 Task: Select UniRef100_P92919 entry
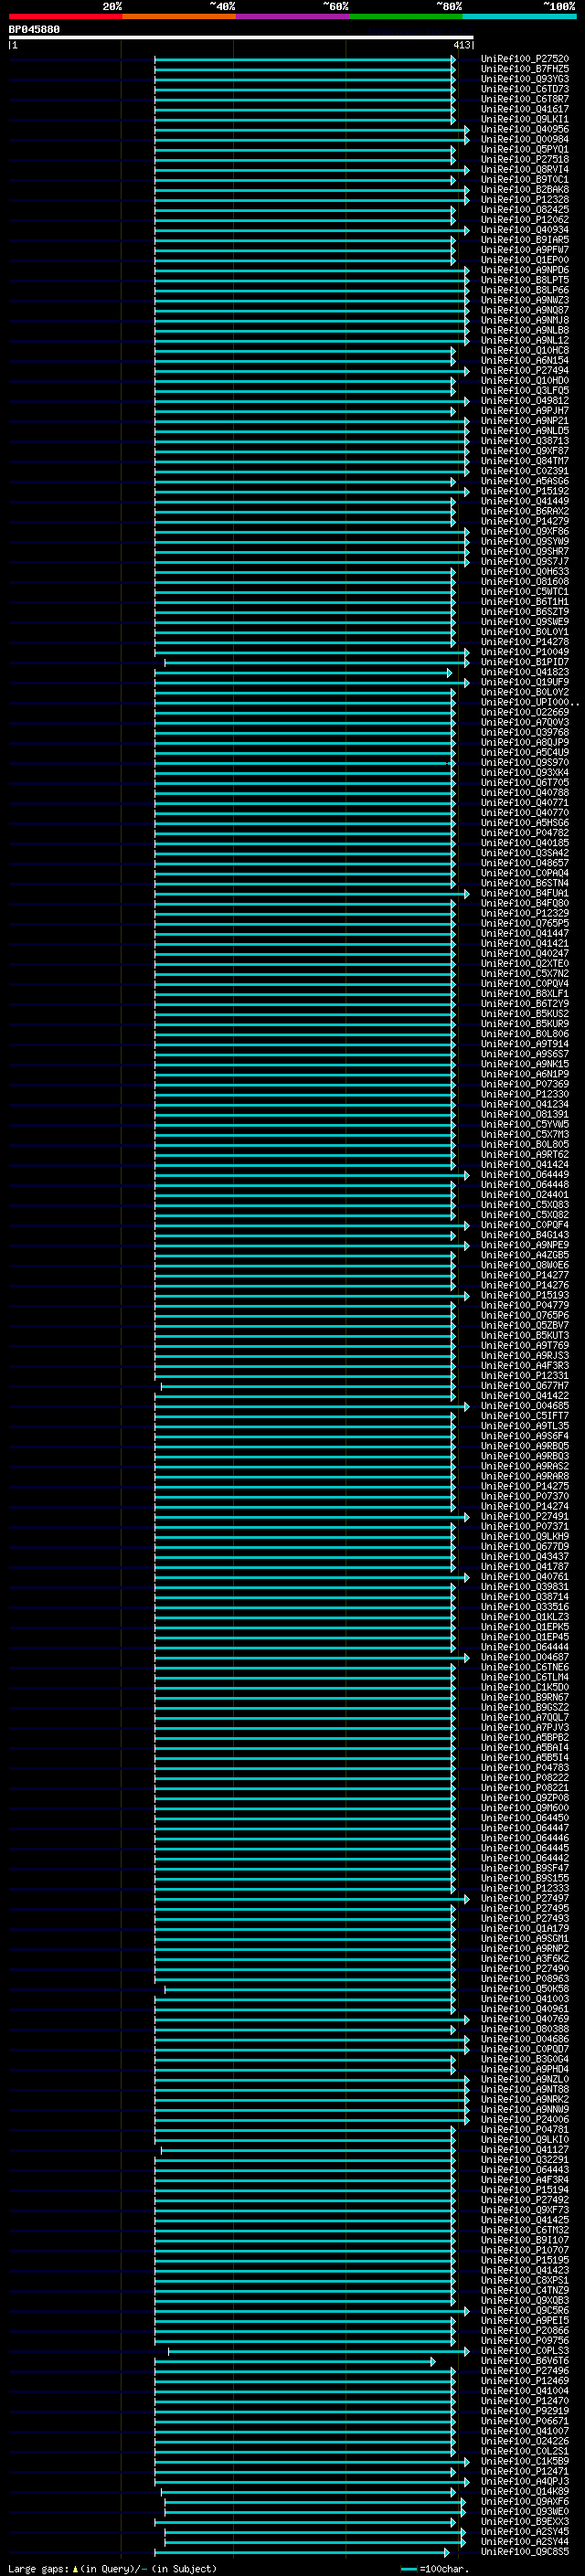pyautogui.click(x=525, y=2411)
